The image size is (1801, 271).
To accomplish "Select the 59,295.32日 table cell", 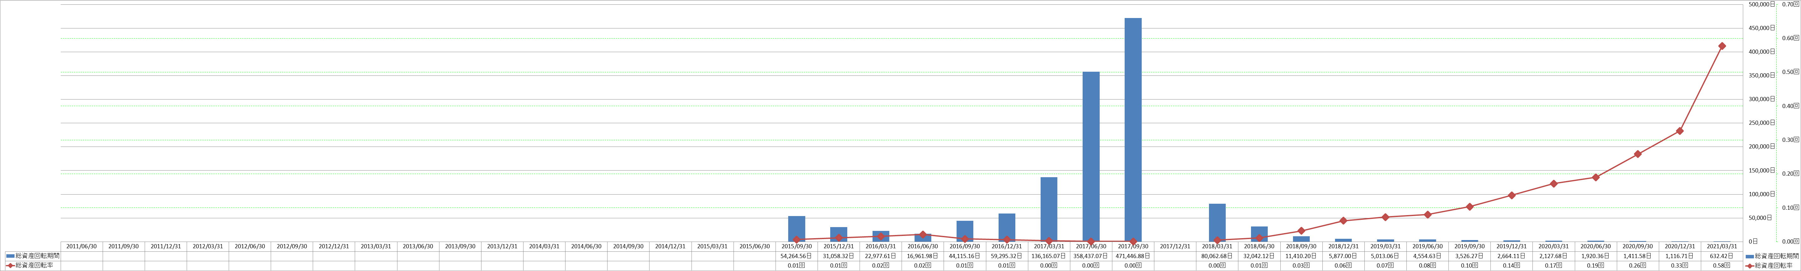I will [1007, 256].
